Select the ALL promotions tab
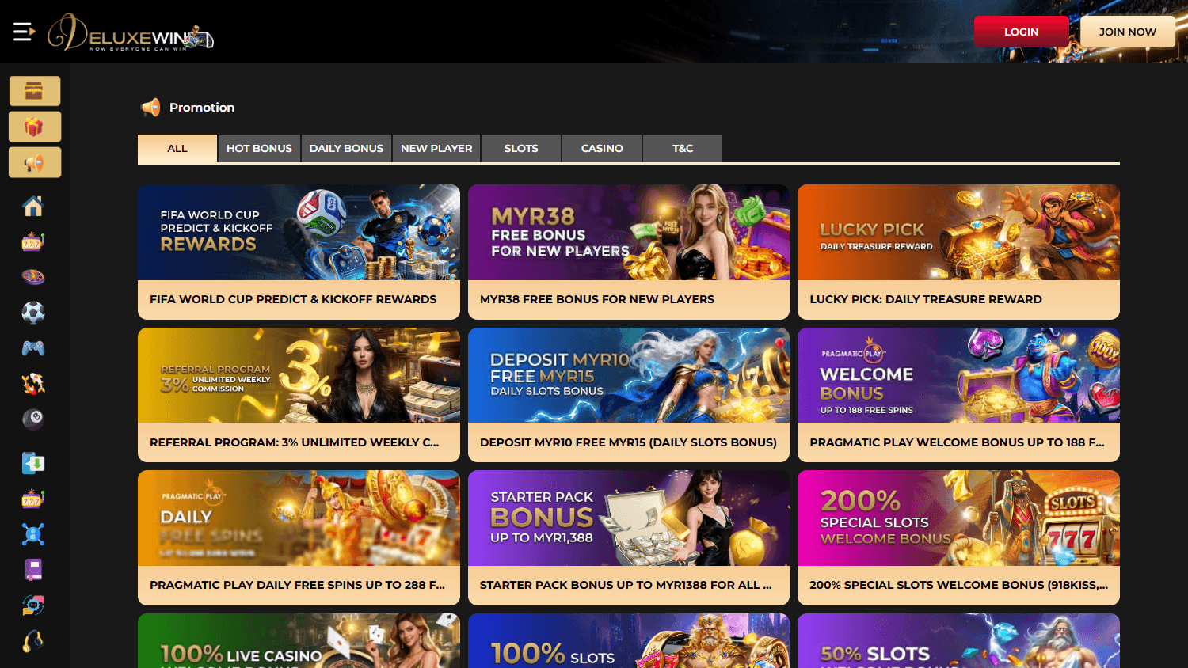Image resolution: width=1188 pixels, height=668 pixels. point(177,149)
